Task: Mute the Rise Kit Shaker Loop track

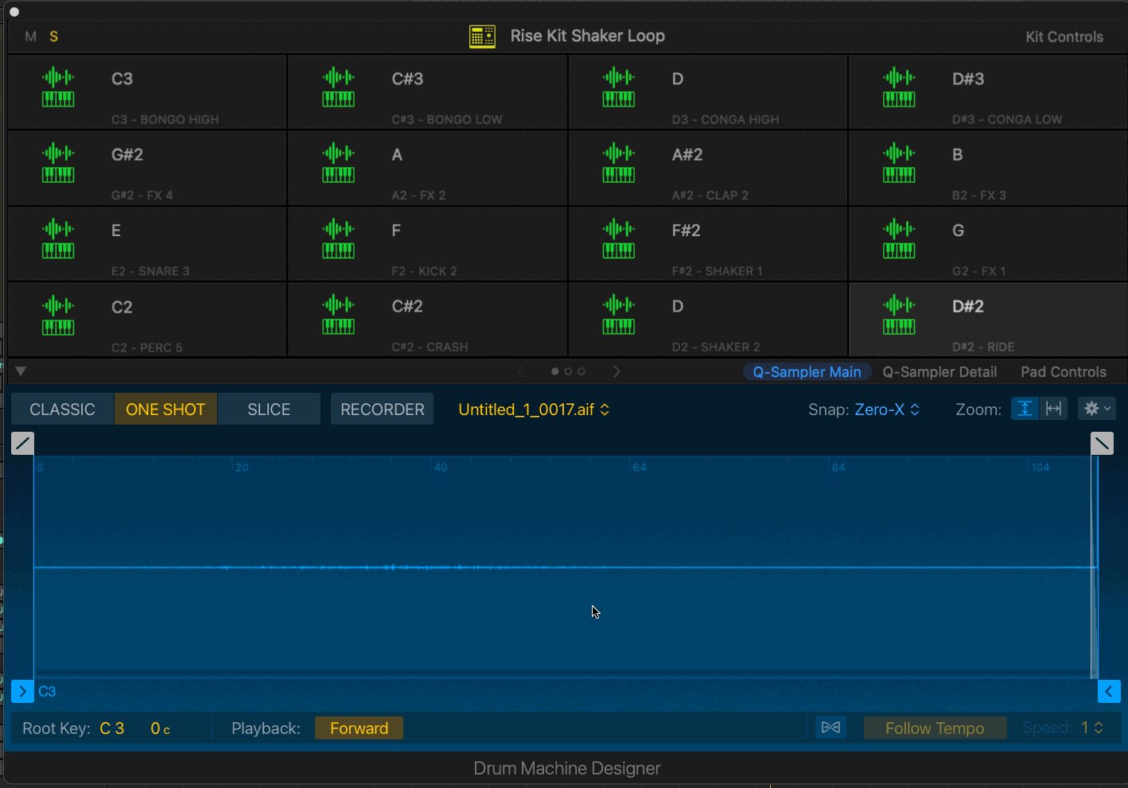Action: (30, 36)
